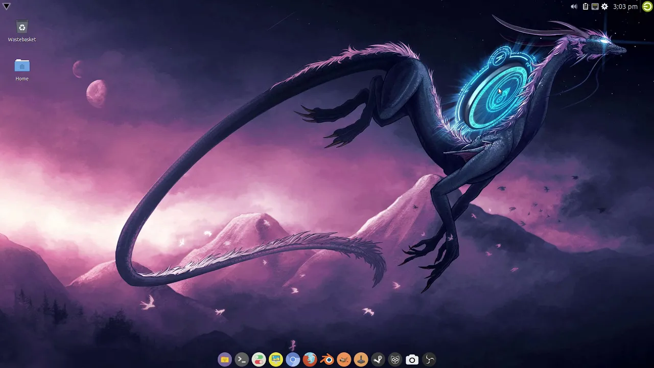Open the toggle-switch settings app in dock
This screenshot has height=368, width=654.
pos(259,360)
